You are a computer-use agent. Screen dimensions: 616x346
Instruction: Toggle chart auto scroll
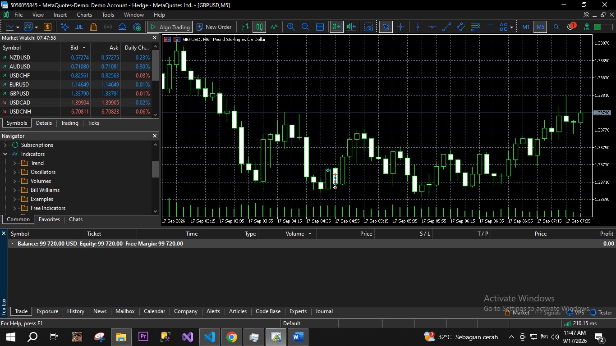tap(336, 27)
